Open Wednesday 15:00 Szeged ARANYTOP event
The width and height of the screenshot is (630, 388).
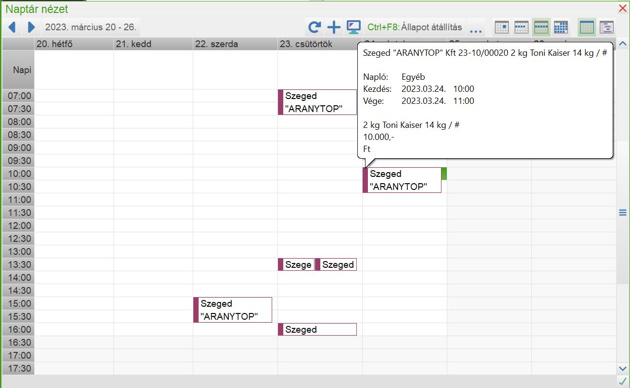[x=233, y=310]
